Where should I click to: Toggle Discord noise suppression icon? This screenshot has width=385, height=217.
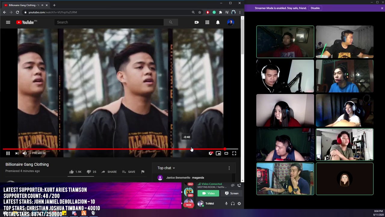(x=233, y=185)
